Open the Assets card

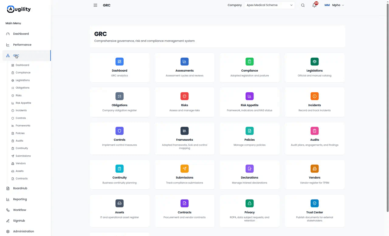tap(119, 211)
